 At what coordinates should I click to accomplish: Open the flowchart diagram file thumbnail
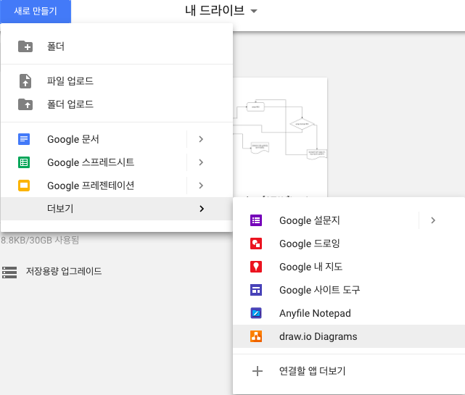(280, 137)
